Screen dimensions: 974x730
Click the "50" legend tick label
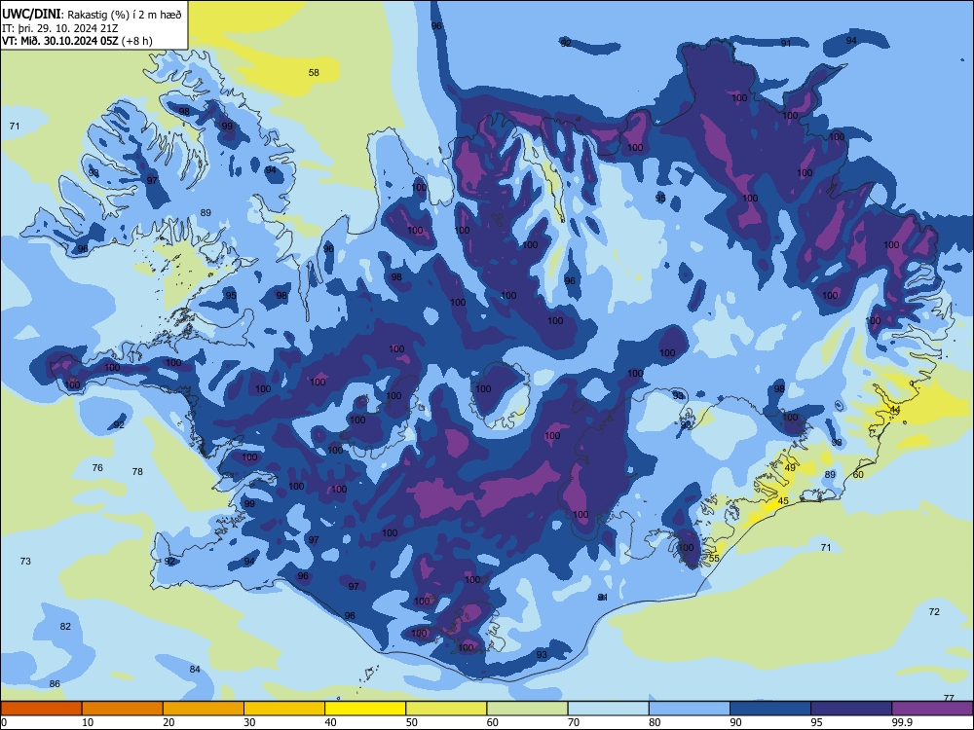pyautogui.click(x=412, y=722)
